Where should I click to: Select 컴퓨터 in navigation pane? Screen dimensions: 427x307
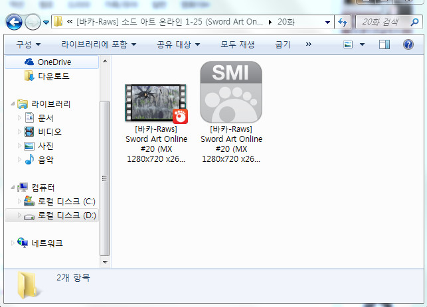[43, 188]
